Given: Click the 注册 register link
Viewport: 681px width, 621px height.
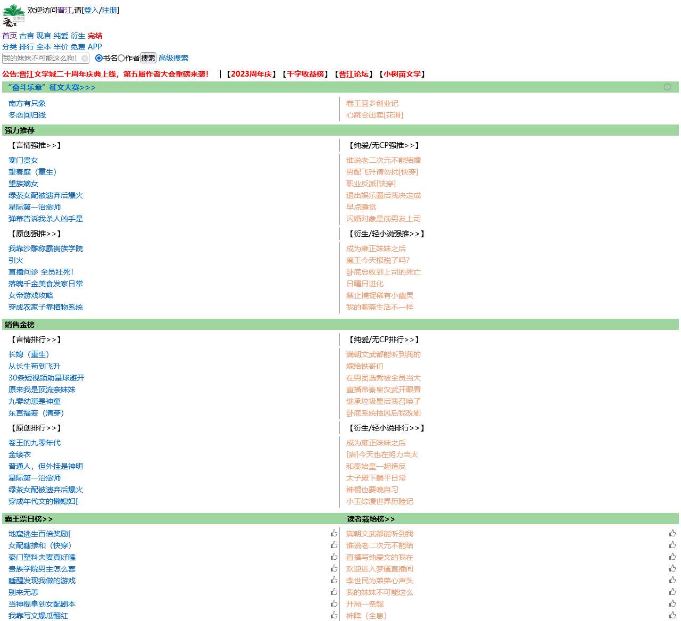Looking at the screenshot, I should pyautogui.click(x=109, y=10).
